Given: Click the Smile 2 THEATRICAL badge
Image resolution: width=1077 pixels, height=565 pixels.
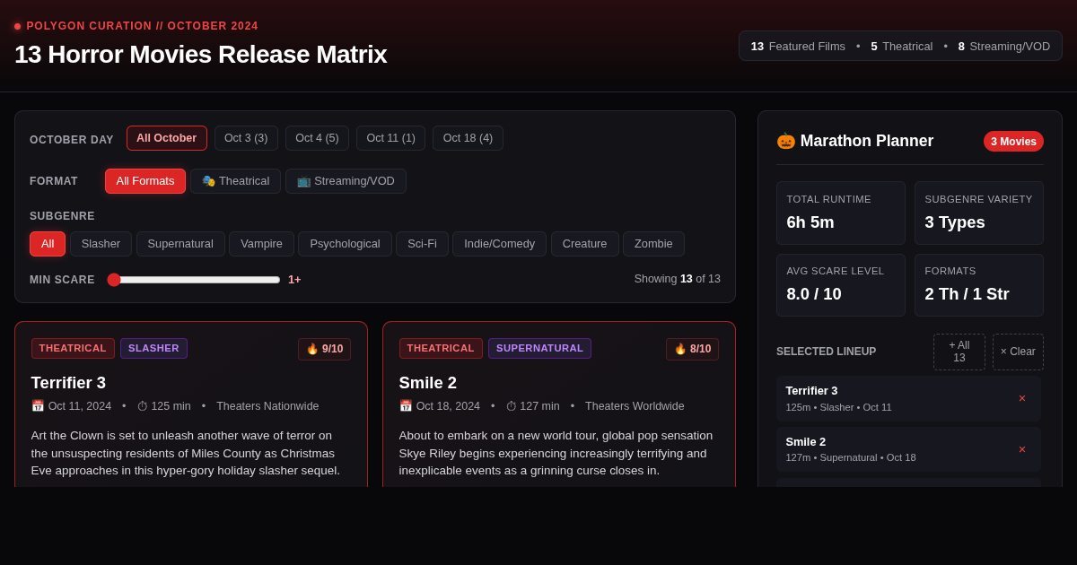Looking at the screenshot, I should 441,348.
